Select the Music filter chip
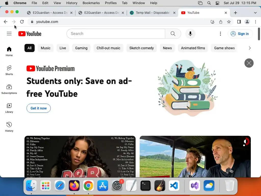The image size is (261, 196). (x=45, y=48)
